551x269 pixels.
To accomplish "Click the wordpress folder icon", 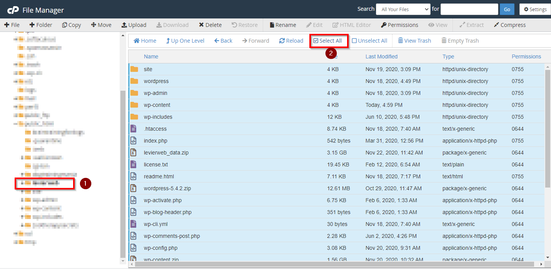I will click(x=134, y=81).
